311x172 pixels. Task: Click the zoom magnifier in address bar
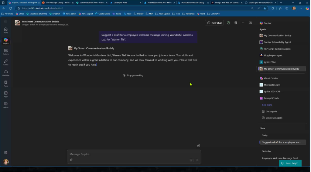[252, 8]
